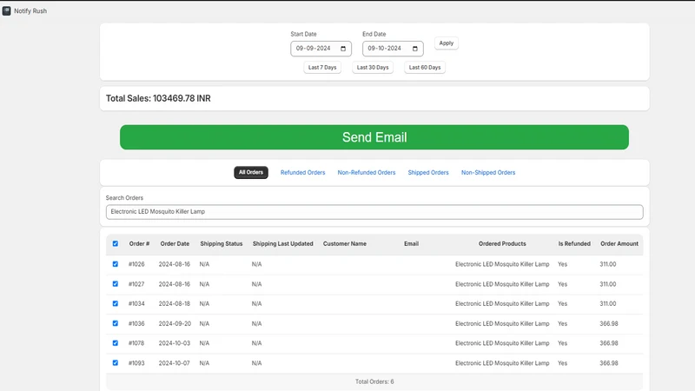This screenshot has width=695, height=391.
Task: Switch to the Refunded Orders tab
Action: pyautogui.click(x=302, y=172)
